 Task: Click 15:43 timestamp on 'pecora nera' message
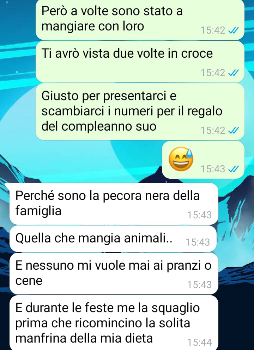click(x=199, y=215)
